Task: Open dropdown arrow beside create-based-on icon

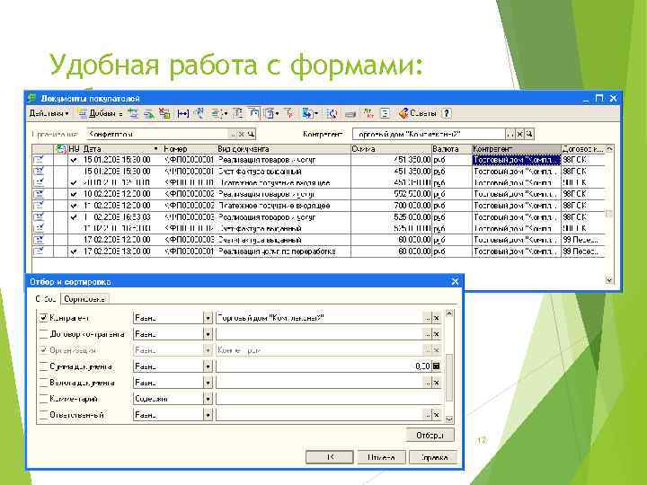Action: pos(316,113)
